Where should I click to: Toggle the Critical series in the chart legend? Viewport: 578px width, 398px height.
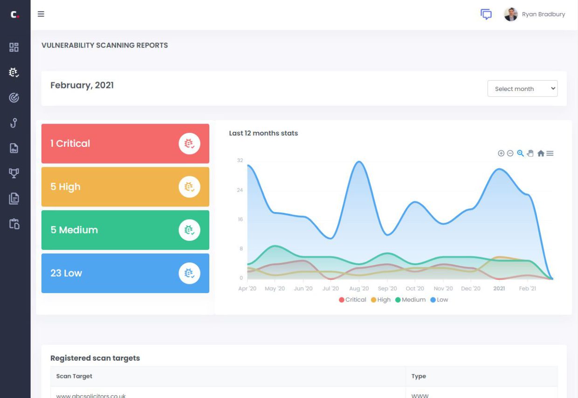(353, 300)
